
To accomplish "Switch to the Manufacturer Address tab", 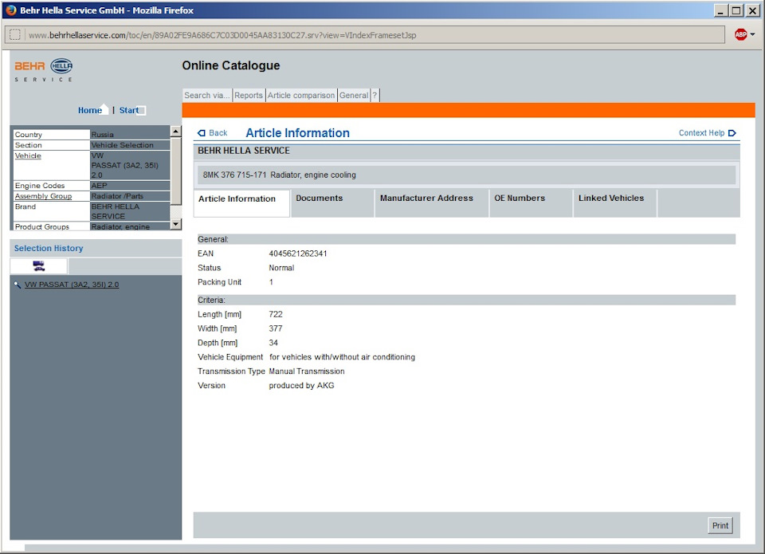I will coord(432,202).
